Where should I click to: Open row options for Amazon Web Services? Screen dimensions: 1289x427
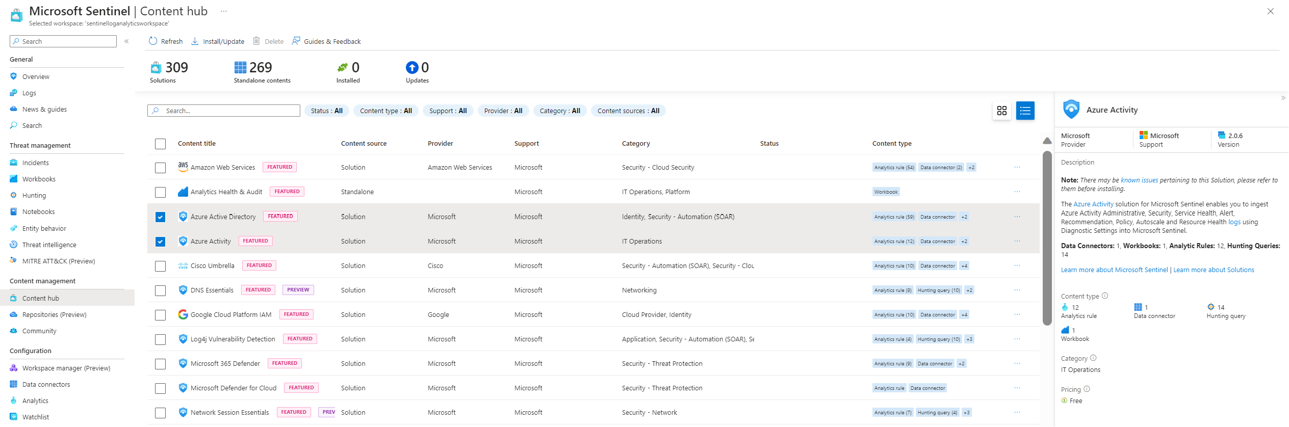1017,167
